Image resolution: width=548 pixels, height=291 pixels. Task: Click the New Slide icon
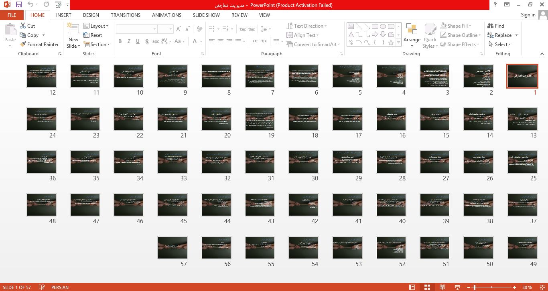73,28
